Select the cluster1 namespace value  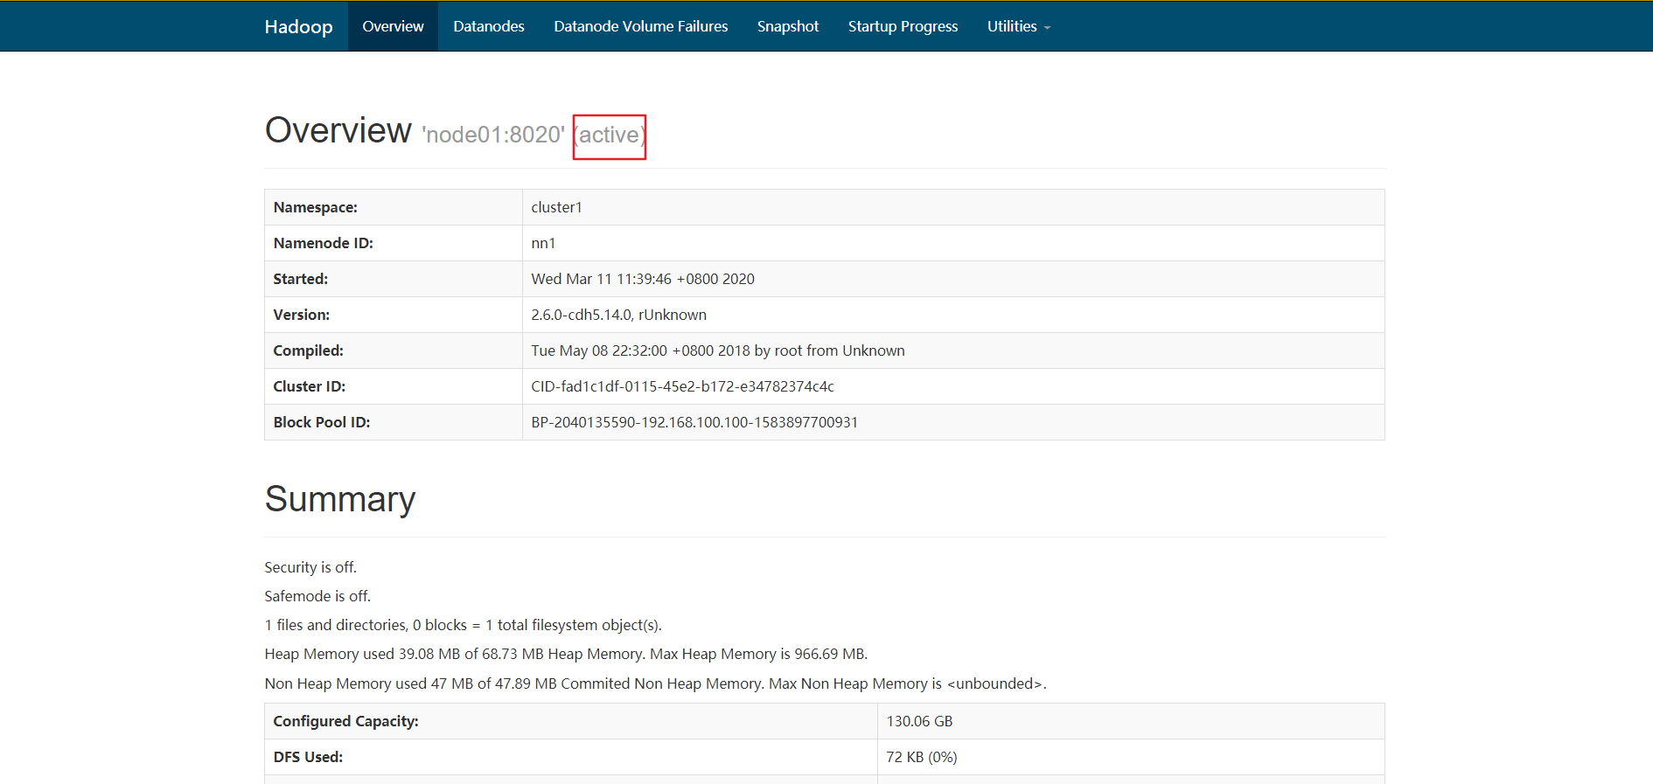click(556, 207)
